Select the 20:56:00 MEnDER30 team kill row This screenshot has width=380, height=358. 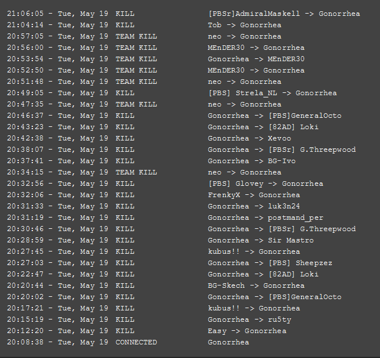(x=255, y=48)
